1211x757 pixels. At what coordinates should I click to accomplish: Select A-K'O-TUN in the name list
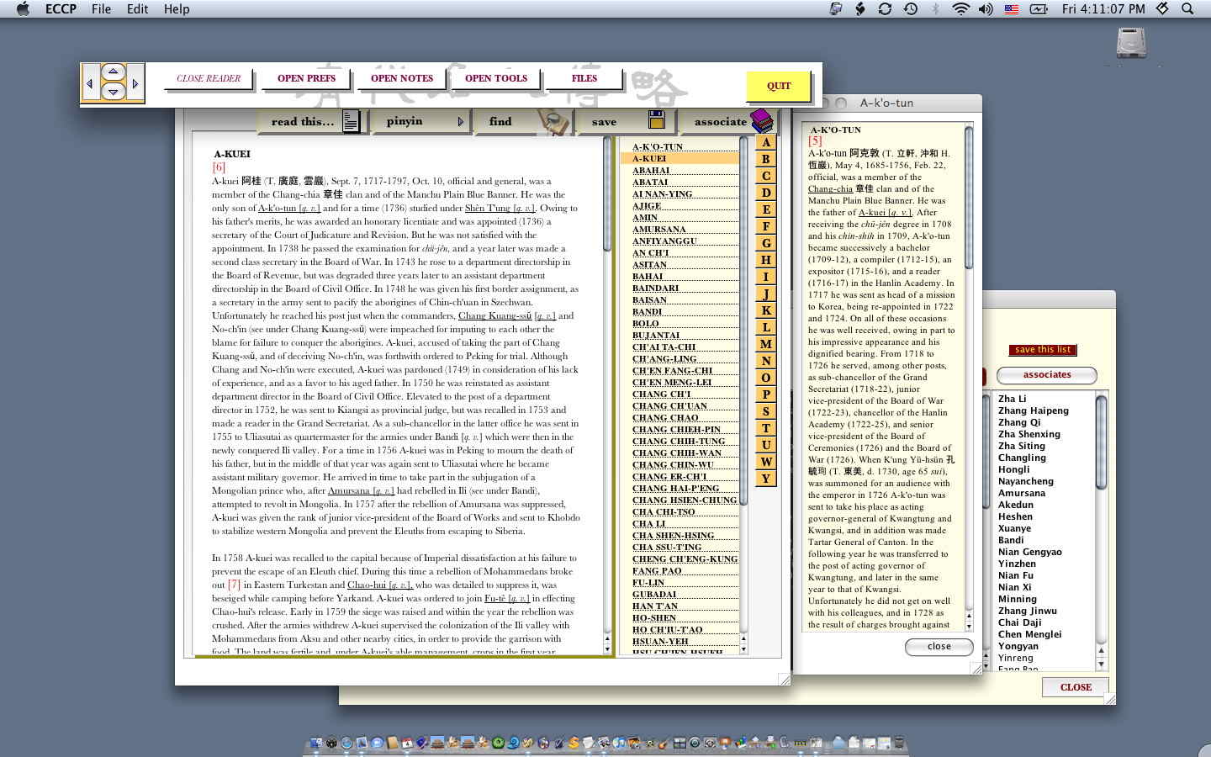680,146
